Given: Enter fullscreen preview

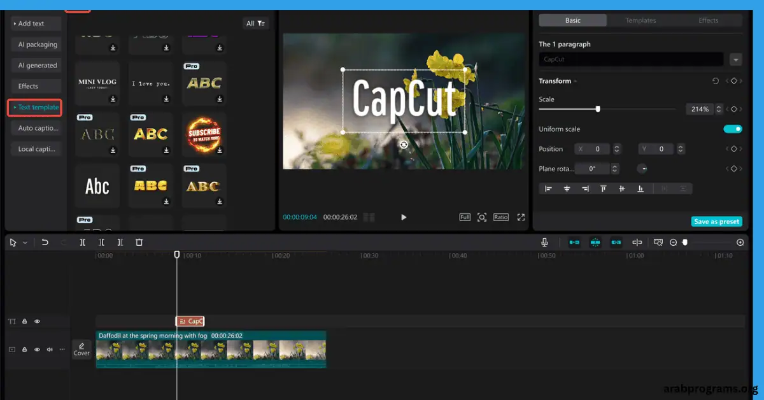Looking at the screenshot, I should click(x=521, y=217).
